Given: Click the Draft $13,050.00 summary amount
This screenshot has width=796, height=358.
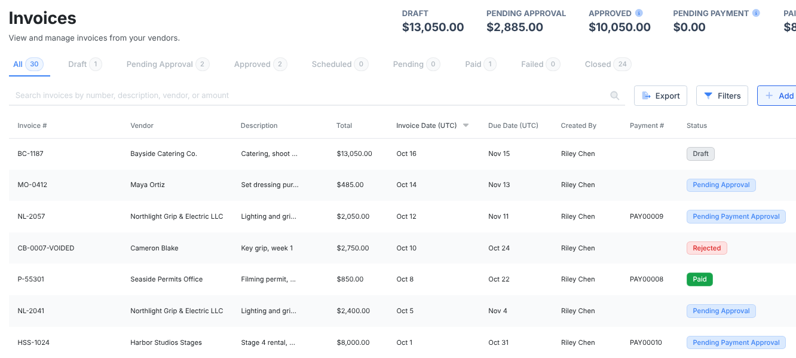Looking at the screenshot, I should tap(433, 27).
